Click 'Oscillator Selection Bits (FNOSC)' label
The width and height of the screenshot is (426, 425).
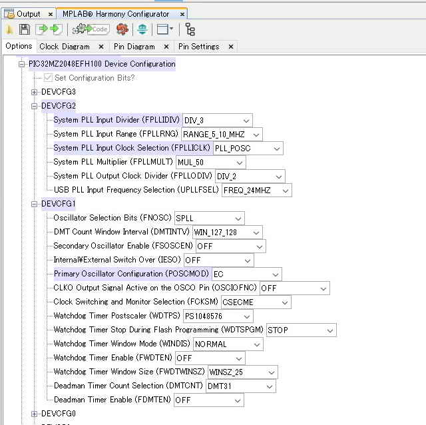(112, 218)
